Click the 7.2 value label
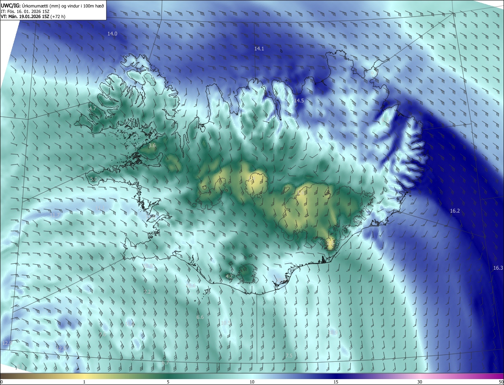 147,292
